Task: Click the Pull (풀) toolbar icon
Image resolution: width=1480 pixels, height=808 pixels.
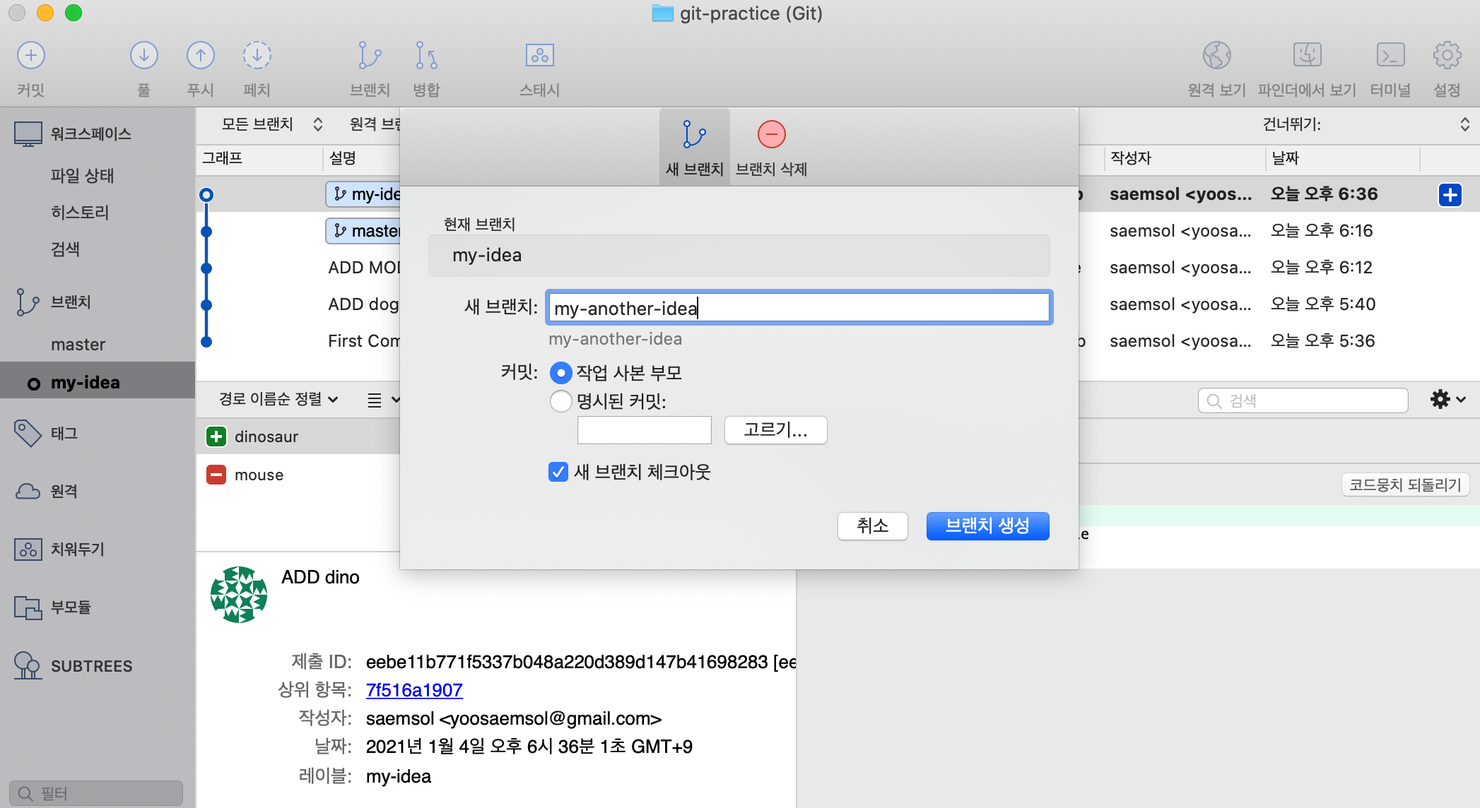Action: coord(144,55)
